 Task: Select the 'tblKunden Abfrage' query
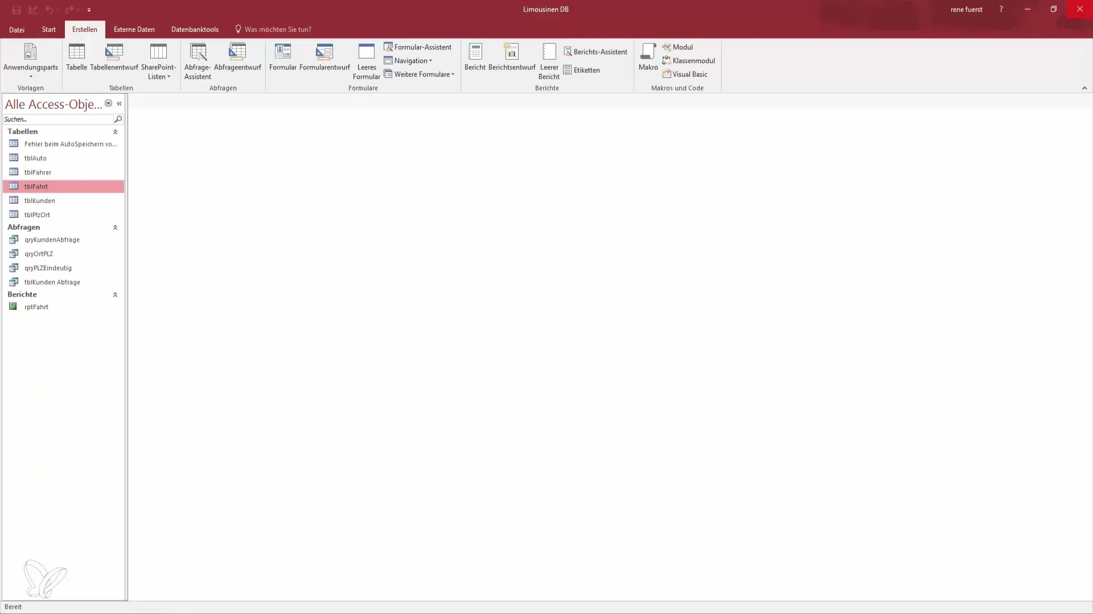tap(63, 283)
